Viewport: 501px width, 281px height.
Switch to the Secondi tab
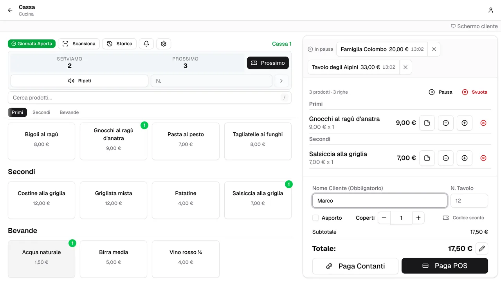point(41,112)
